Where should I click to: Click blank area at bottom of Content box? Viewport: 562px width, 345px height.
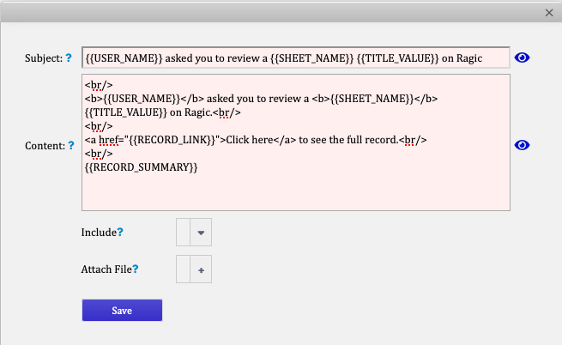296,192
